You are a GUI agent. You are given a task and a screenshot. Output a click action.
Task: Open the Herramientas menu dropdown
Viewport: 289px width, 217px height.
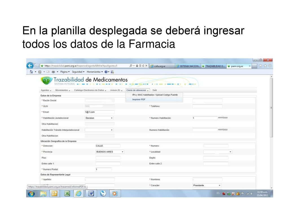coord(95,72)
